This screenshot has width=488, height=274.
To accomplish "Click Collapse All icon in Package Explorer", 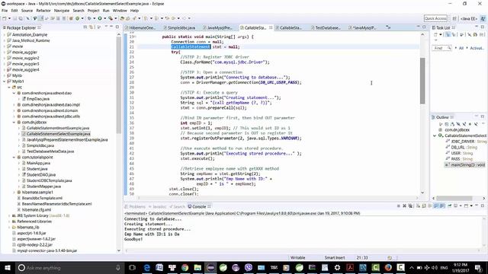I will pos(85,27).
